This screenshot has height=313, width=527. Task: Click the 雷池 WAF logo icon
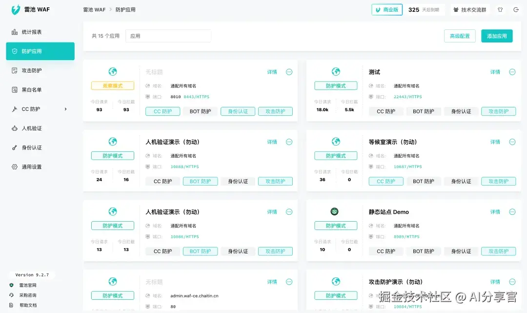(16, 9)
